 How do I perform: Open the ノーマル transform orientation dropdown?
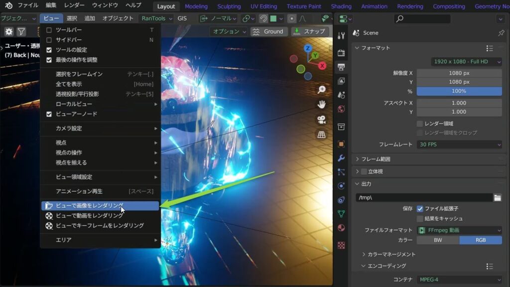(218, 18)
